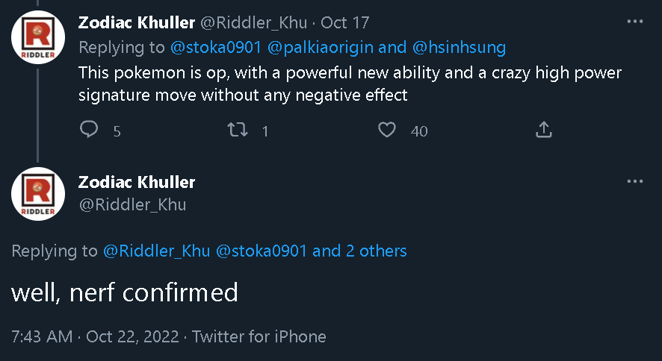Open the @palkiaorigin mention link
Screen dimensions: 662x361
[x=320, y=48]
